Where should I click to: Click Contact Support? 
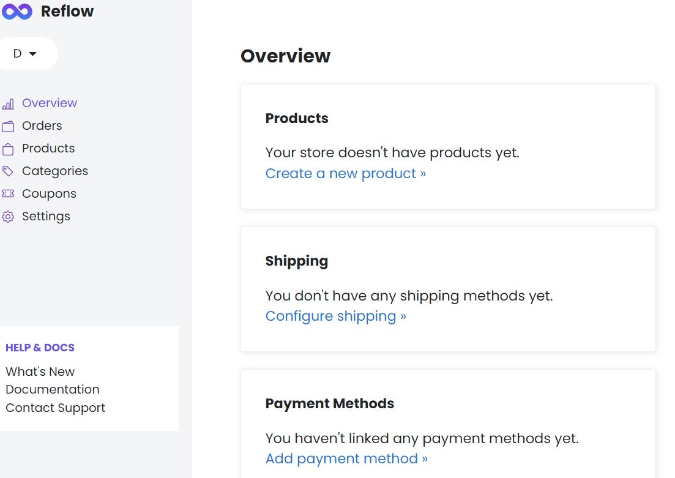(55, 408)
